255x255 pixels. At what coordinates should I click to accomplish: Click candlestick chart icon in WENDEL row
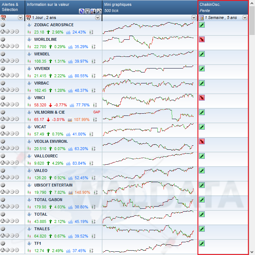pos(29,61)
